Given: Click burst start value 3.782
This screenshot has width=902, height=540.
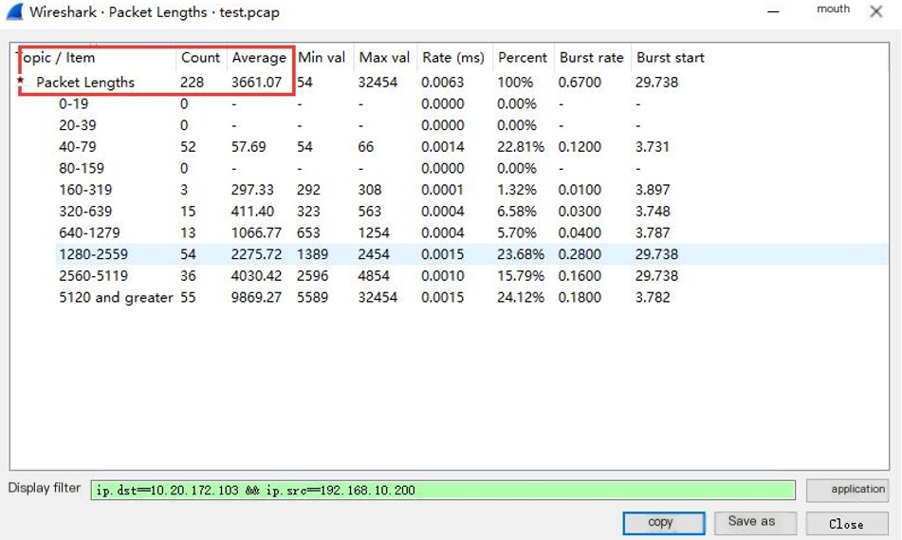Looking at the screenshot, I should coord(653,297).
